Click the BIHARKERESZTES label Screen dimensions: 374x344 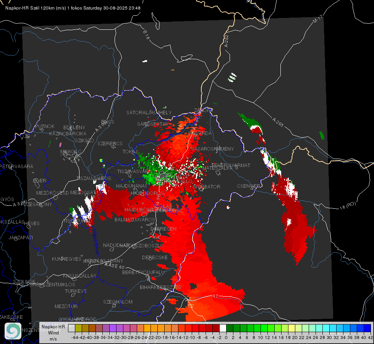pos(160,287)
